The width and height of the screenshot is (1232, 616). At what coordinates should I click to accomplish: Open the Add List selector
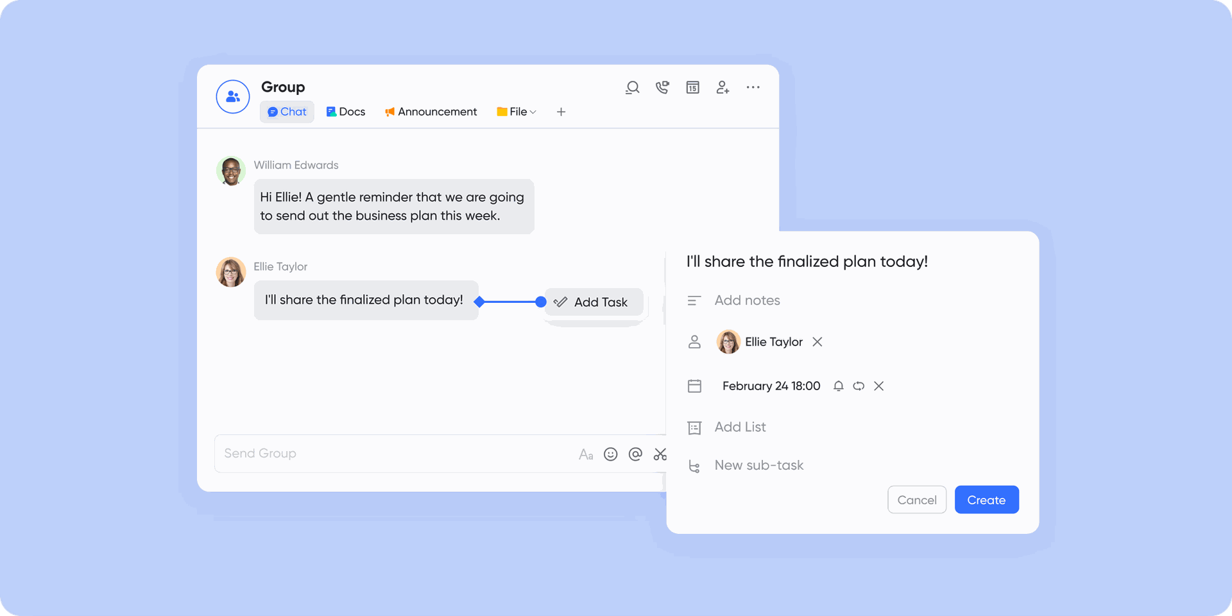click(x=740, y=427)
